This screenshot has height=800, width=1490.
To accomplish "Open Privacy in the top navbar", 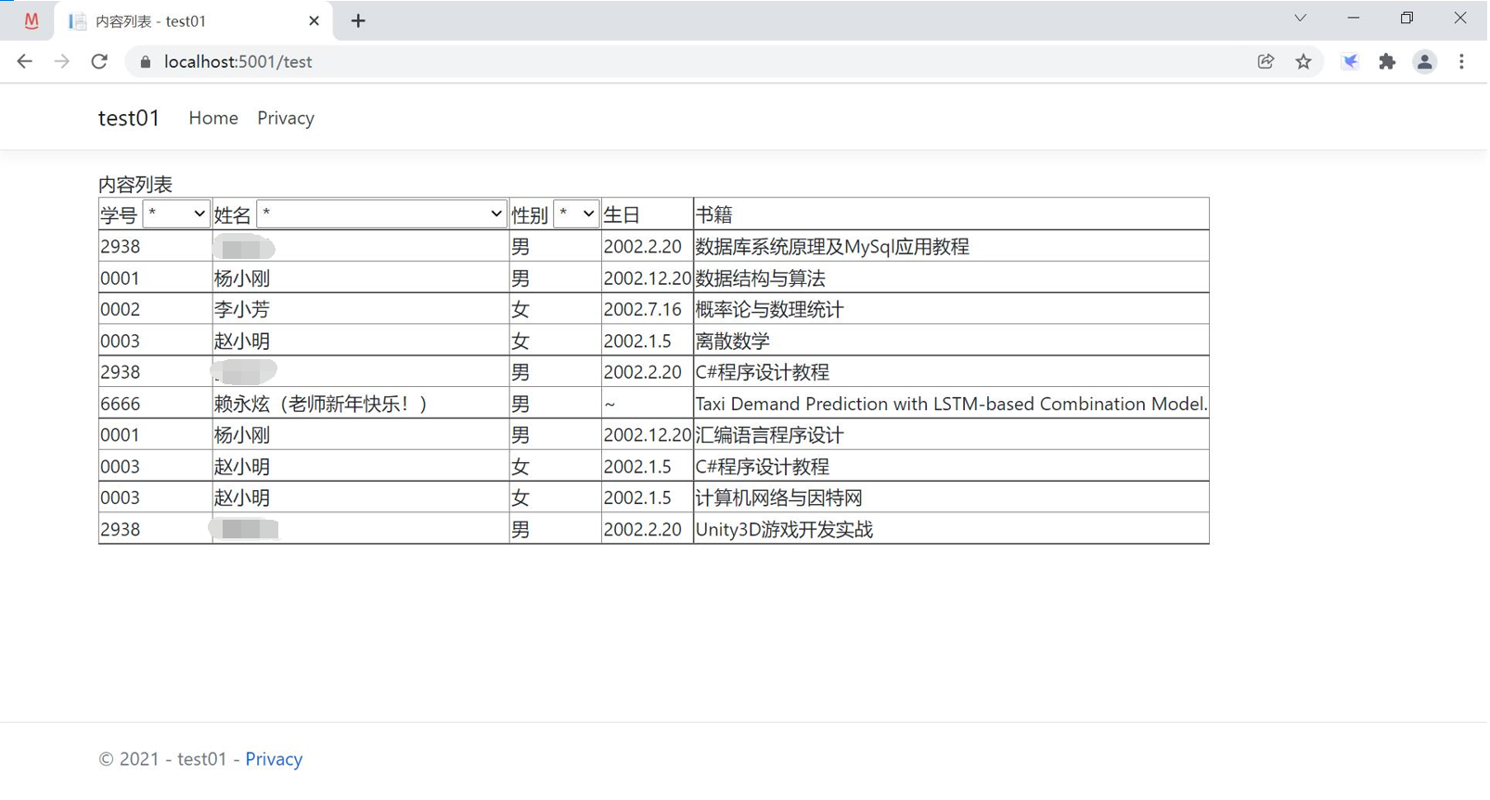I will coord(286,118).
